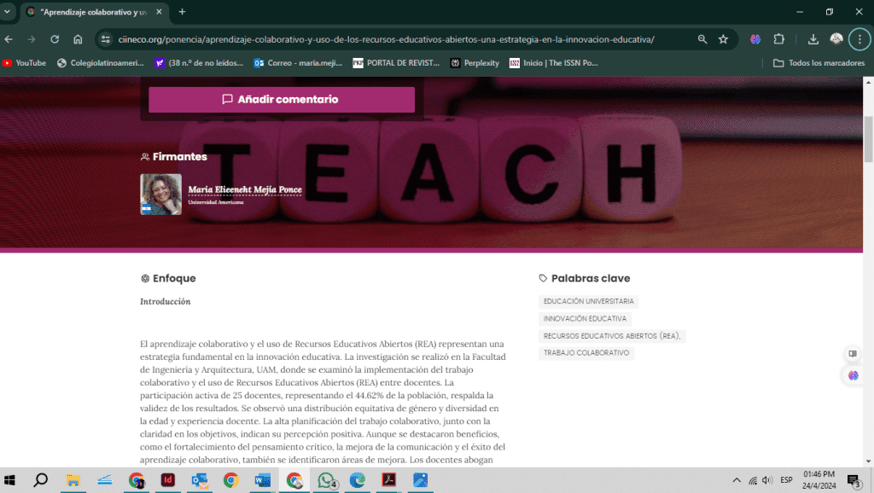This screenshot has width=874, height=493.
Task: Click the author profile photo
Action: pos(160,194)
